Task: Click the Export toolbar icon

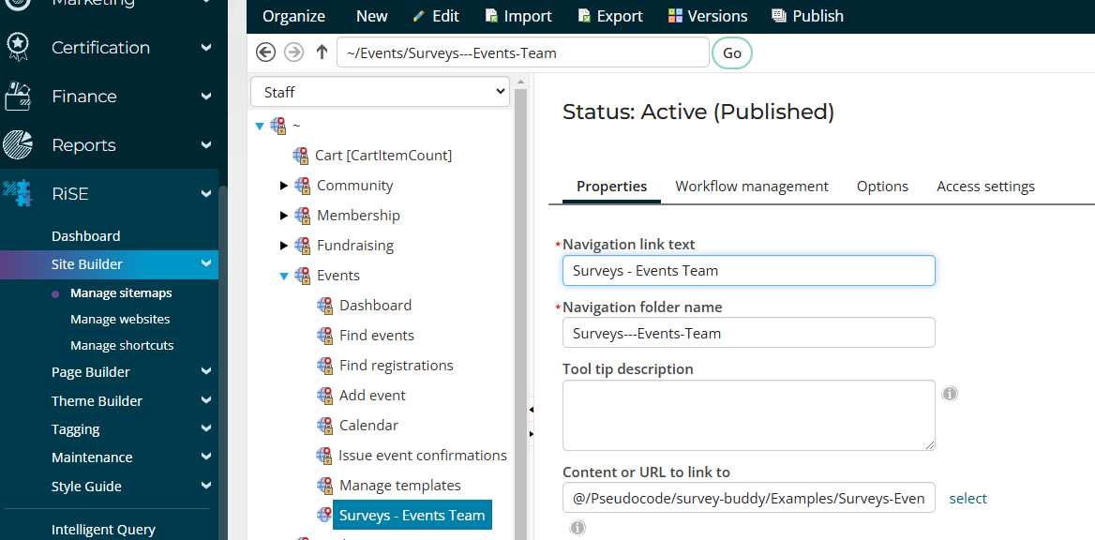Action: pos(584,15)
